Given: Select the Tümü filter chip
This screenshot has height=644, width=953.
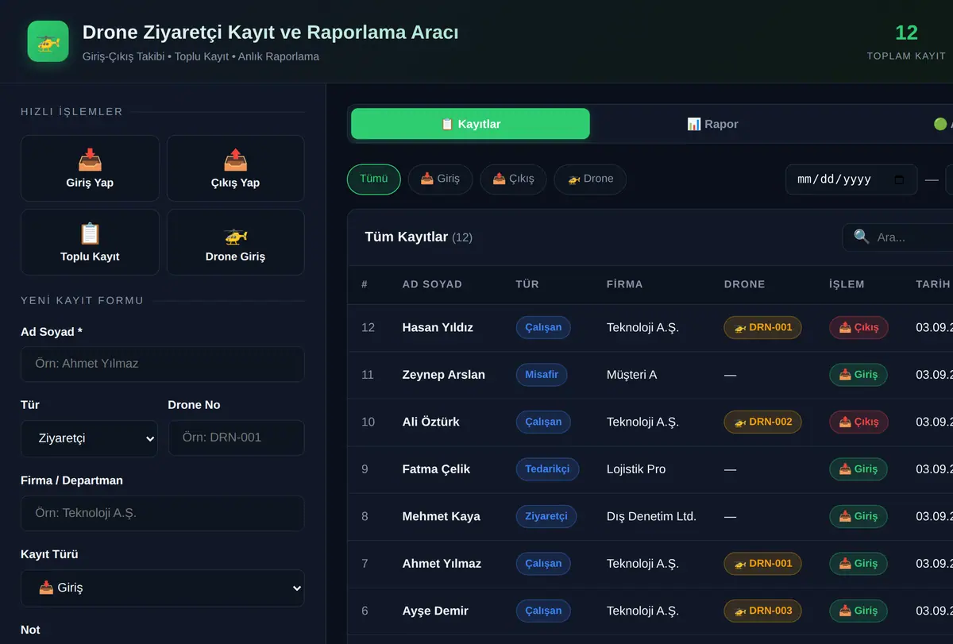Looking at the screenshot, I should pyautogui.click(x=374, y=179).
